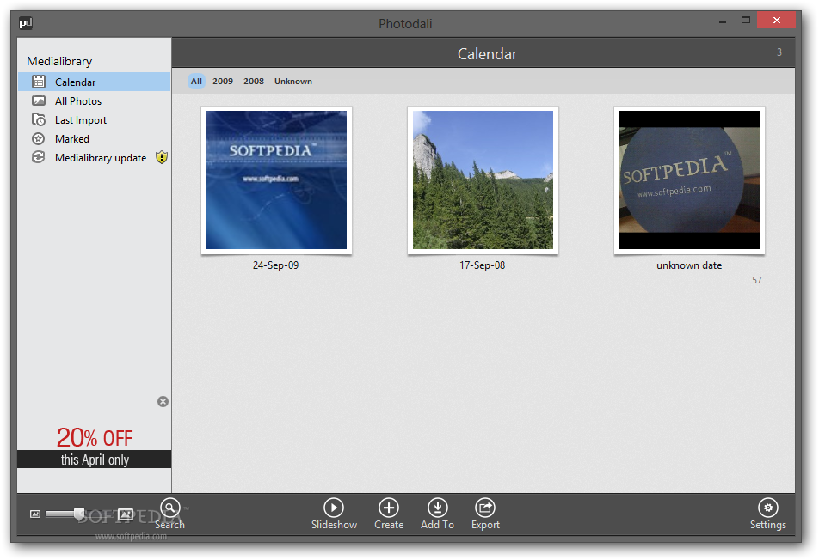Viewport: 819px width, 560px height.
Task: Click the Calendar icon in Medialibrary sidebar
Action: coord(39,82)
